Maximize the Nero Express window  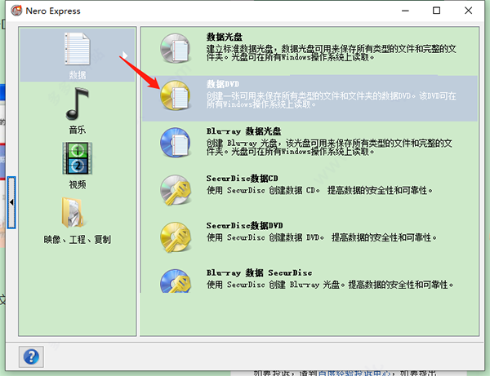[x=437, y=11]
